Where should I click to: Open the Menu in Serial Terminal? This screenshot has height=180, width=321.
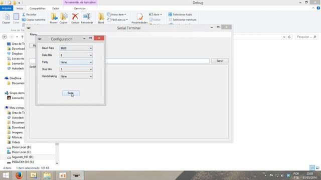pos(34,34)
